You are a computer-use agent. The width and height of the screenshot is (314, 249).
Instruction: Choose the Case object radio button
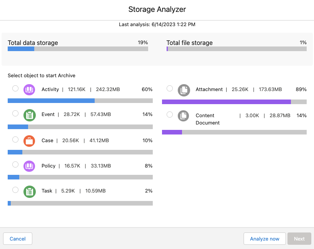(15, 139)
